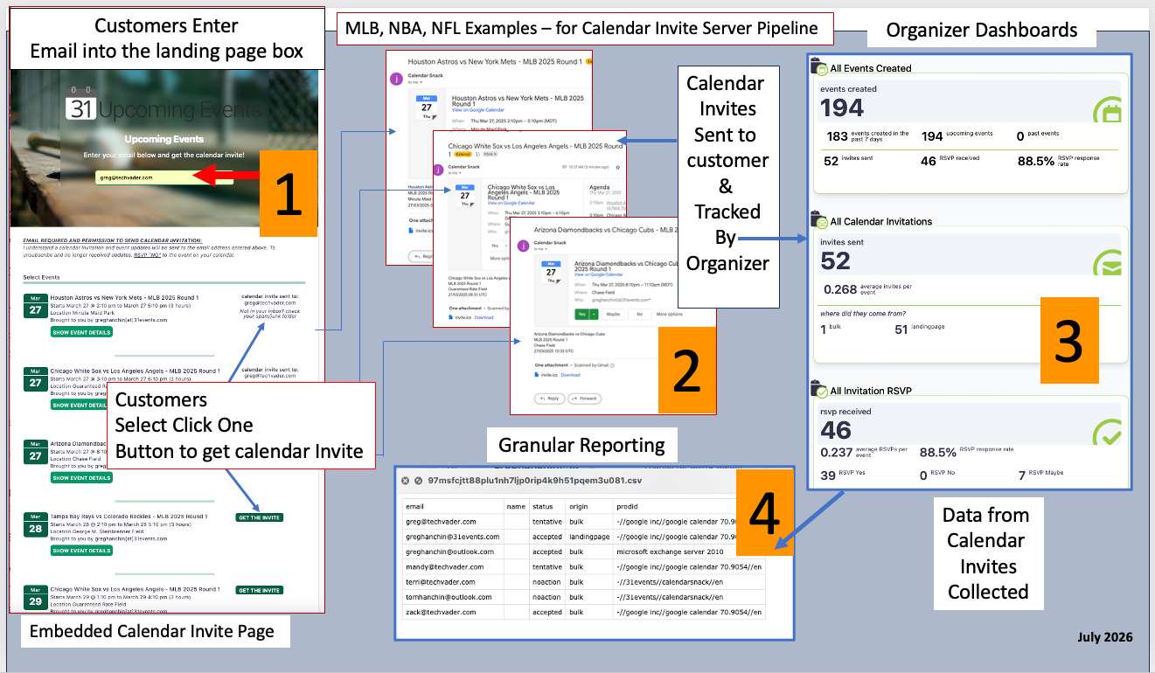Click invite.ics file icon in Diamondbacks email
Viewport: 1155px width, 673px height.
pos(538,374)
